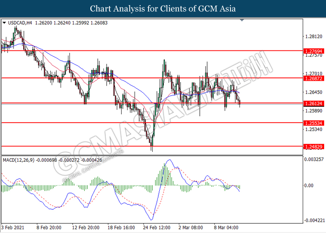
Task: Click the small triangle beside USDCAD,H4
Action: 4,21
